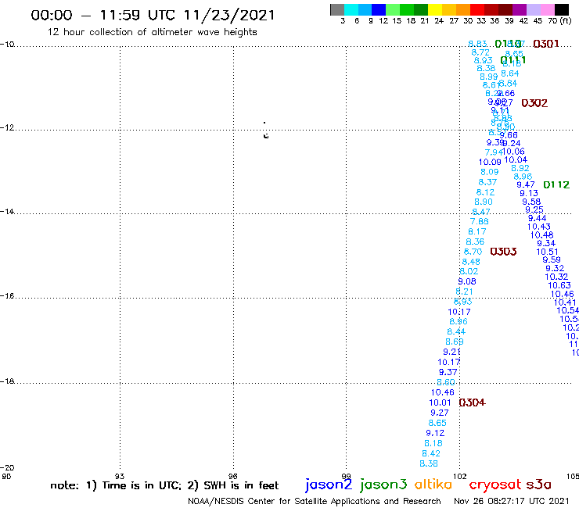The height and width of the screenshot is (508, 579).
Task: Click the cyan swatch in the wave height legend
Action: (351, 9)
